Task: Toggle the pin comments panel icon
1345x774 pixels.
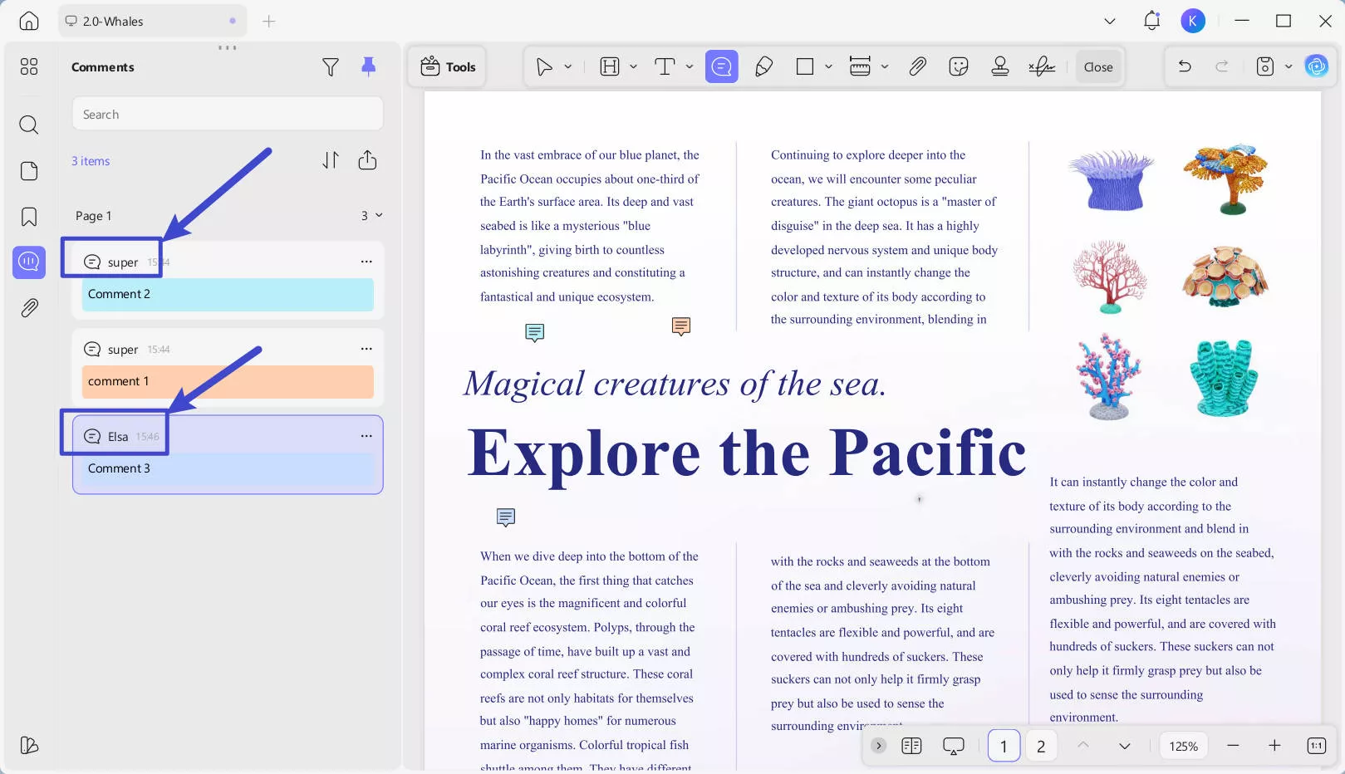Action: [368, 66]
